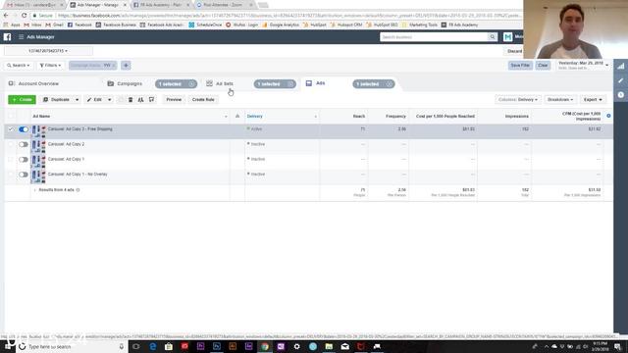Open the Search dropdown
The image size is (628, 353).
click(18, 66)
